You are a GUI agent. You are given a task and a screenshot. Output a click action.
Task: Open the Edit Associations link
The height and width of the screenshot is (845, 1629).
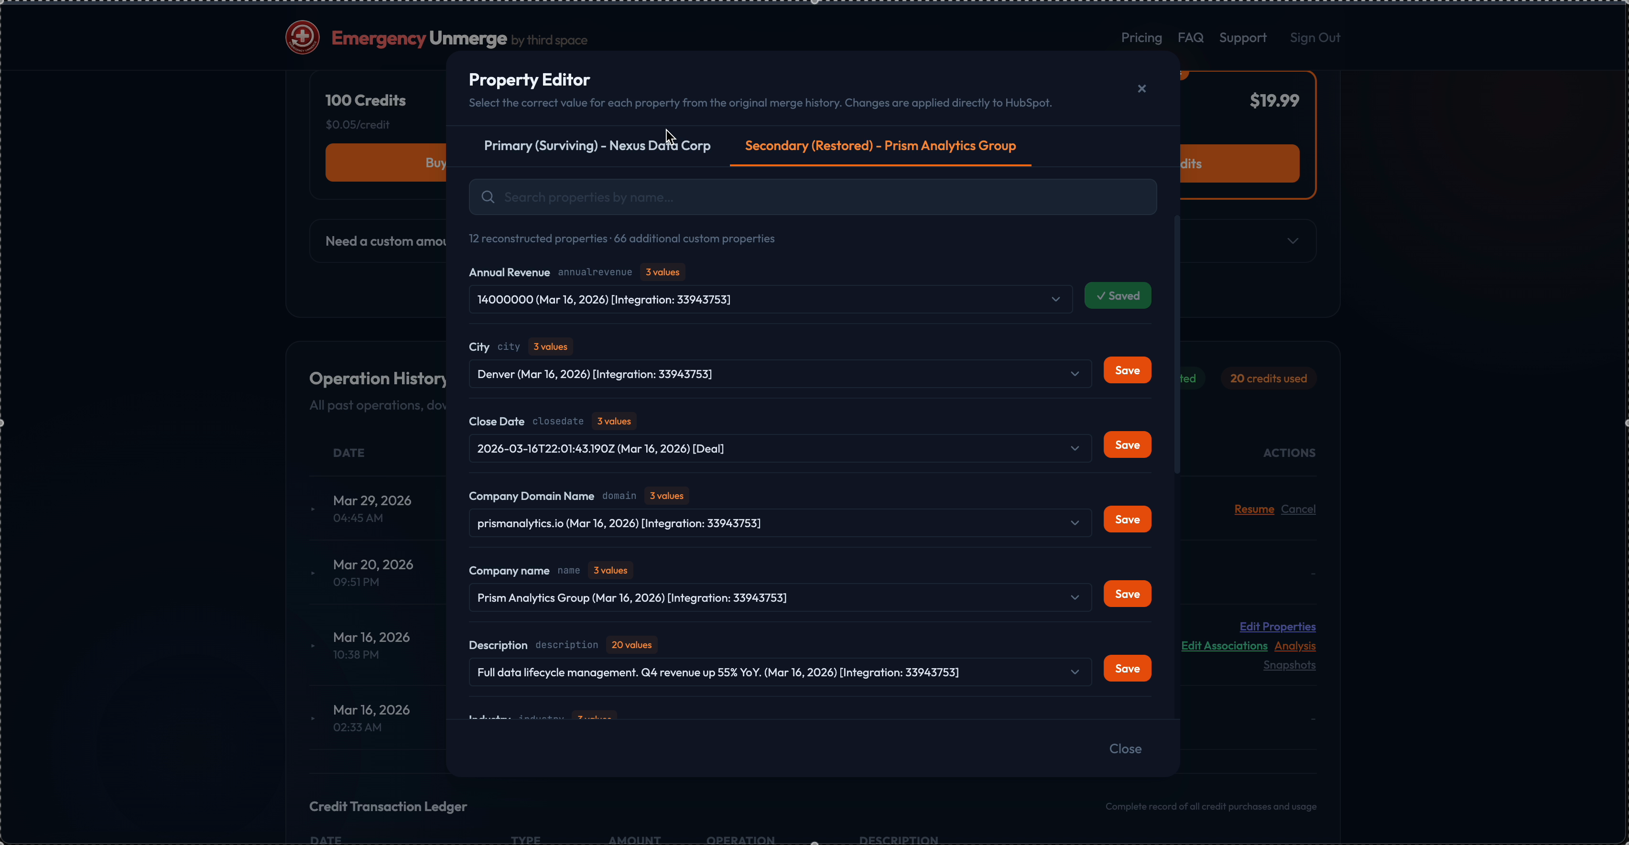pos(1224,646)
